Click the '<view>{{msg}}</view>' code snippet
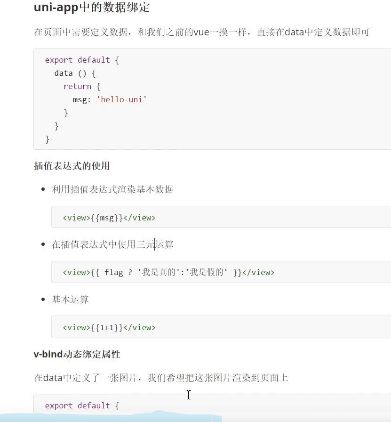The image size is (391, 422). pos(109,218)
